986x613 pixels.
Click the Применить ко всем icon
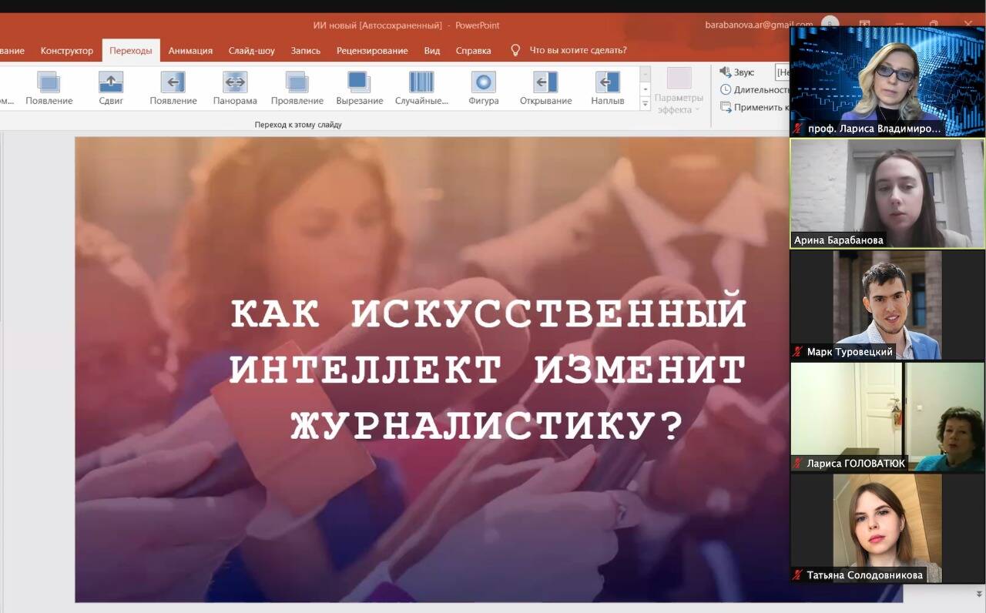point(725,107)
